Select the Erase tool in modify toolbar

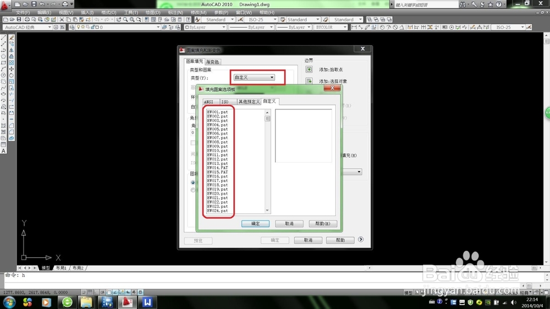[12, 37]
